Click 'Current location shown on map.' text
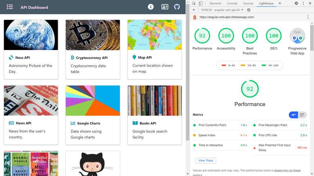This screenshot has height=176, width=314. [153, 68]
